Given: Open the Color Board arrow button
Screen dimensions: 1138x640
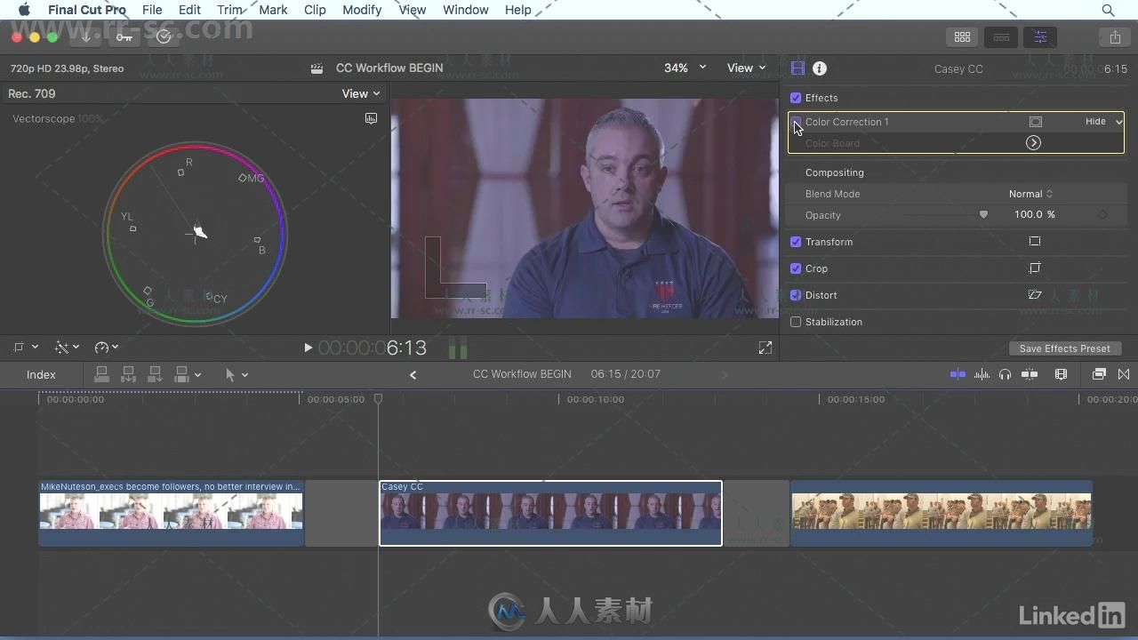Looking at the screenshot, I should (x=1033, y=143).
